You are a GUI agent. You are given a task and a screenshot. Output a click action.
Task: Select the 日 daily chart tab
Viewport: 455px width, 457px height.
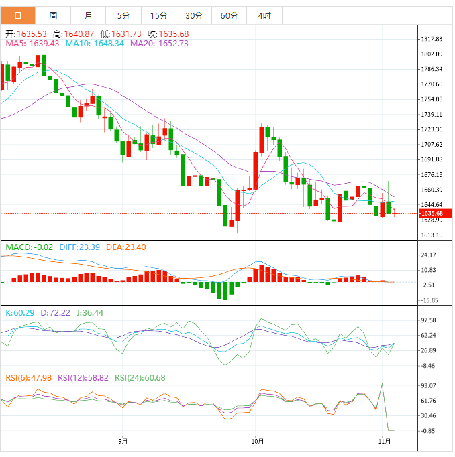(x=18, y=15)
